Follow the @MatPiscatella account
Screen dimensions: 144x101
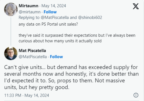pyautogui.click(x=56, y=57)
